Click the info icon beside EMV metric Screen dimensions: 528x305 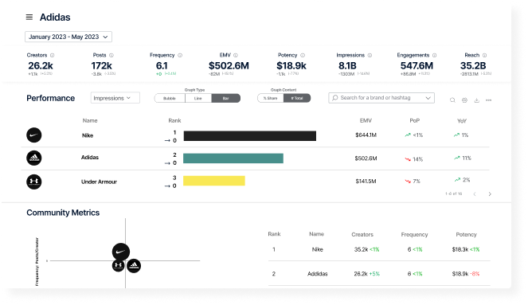pyautogui.click(x=236, y=55)
